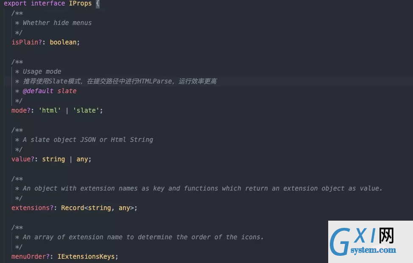Click the value? property name
Viewport: 413px width, 263px height.
pyautogui.click(x=23, y=159)
